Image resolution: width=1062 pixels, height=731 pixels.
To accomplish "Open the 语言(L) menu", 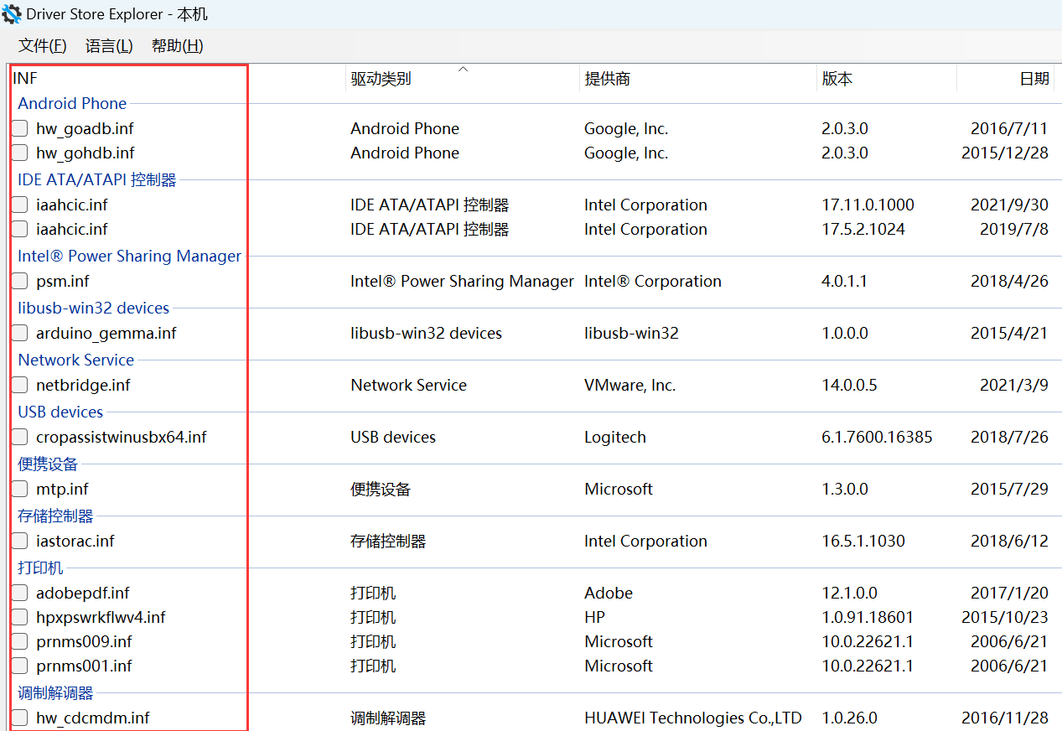I will pyautogui.click(x=109, y=46).
